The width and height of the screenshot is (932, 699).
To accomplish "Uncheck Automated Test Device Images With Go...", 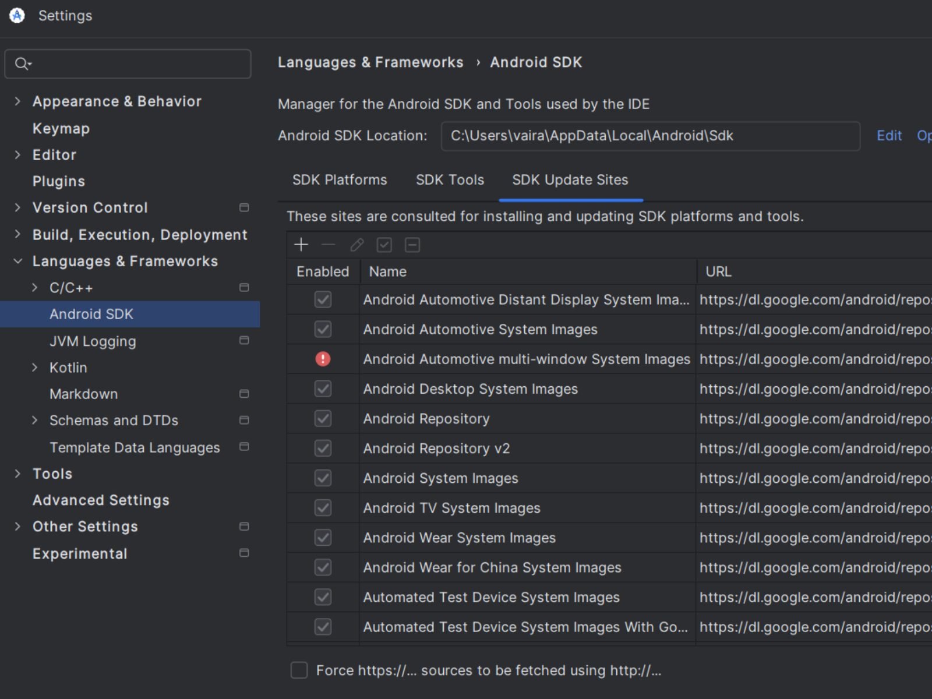I will [323, 627].
